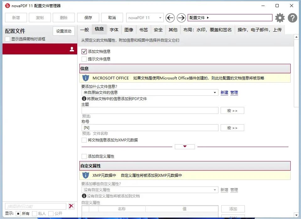Screen dimensions: 301x219
Task: Click the vertical scrollbar thumb
Action: [x=296, y=73]
